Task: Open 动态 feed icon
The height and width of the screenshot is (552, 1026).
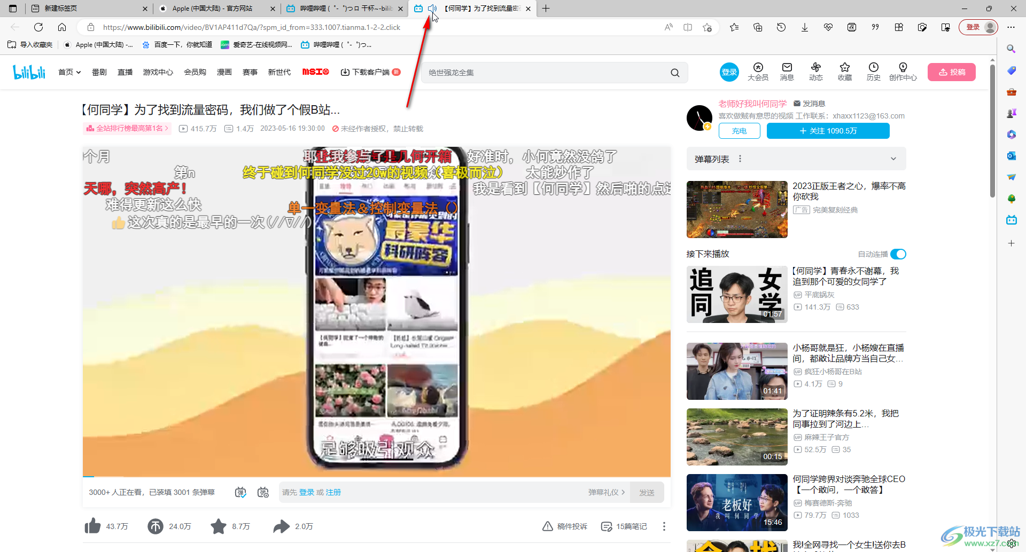Action: (815, 72)
